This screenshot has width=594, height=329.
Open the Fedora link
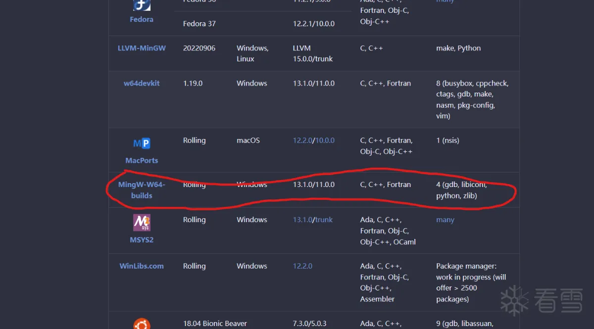click(x=142, y=19)
